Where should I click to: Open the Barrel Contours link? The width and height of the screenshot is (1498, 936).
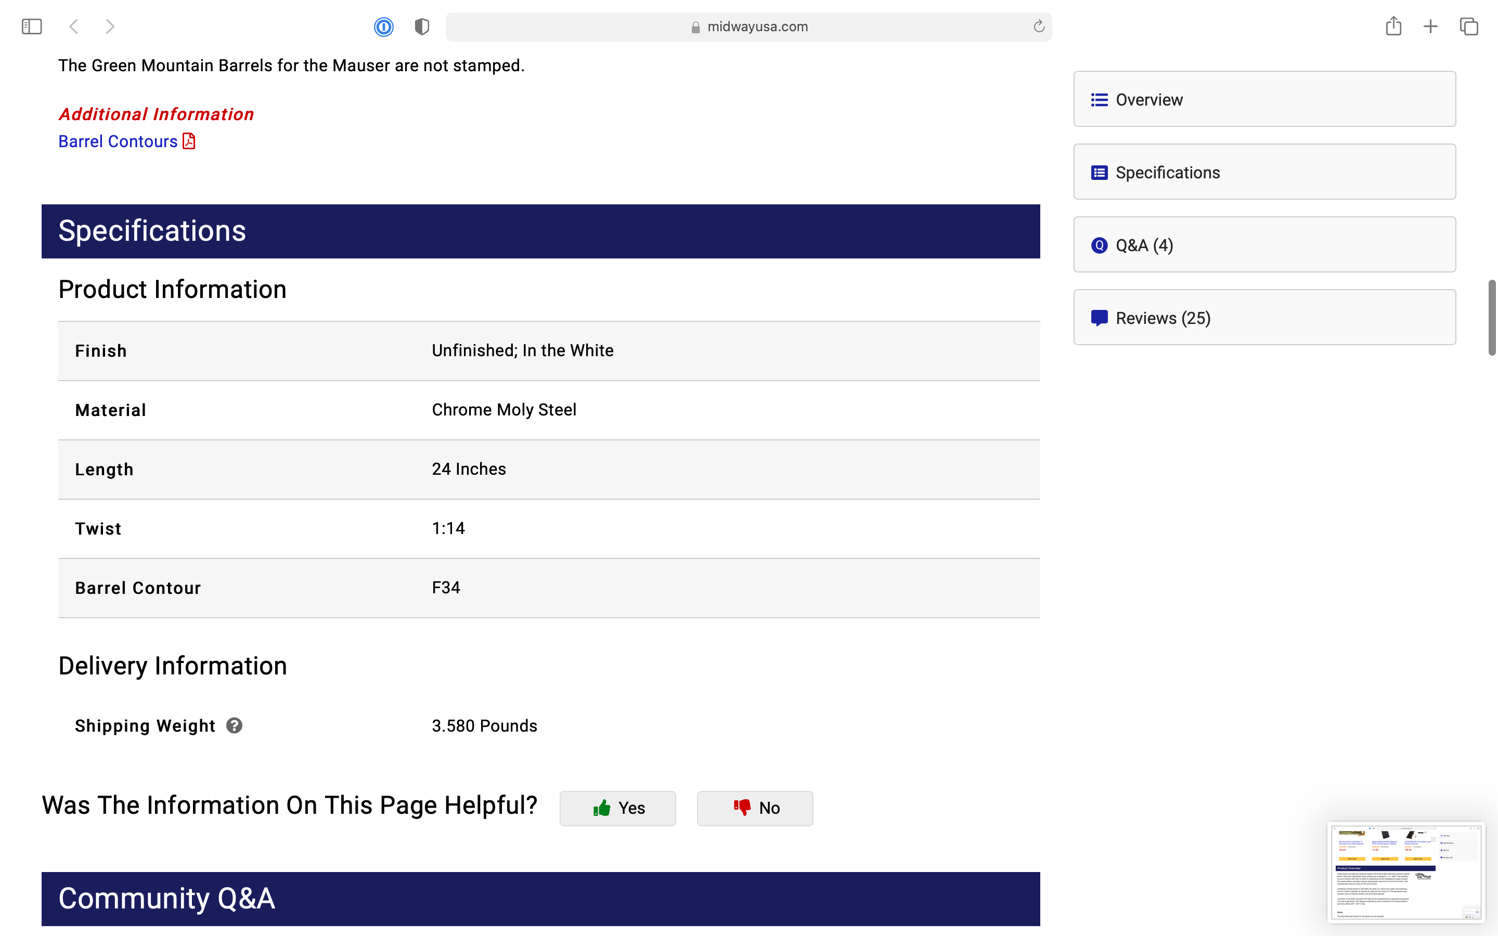(x=118, y=141)
